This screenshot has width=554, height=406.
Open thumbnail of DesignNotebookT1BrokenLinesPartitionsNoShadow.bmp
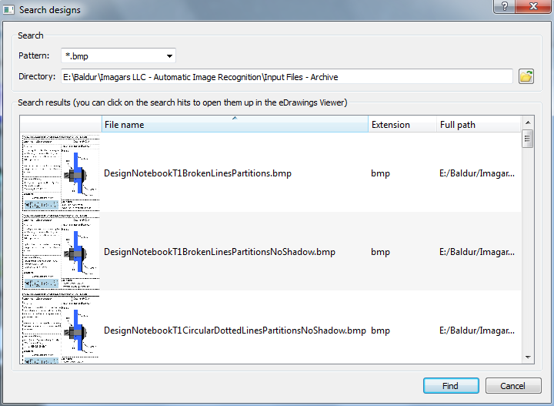coord(61,252)
